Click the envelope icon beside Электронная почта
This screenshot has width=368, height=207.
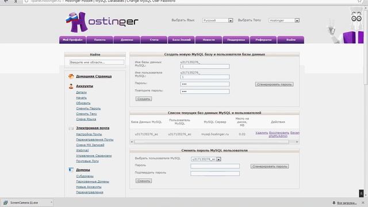(x=71, y=128)
